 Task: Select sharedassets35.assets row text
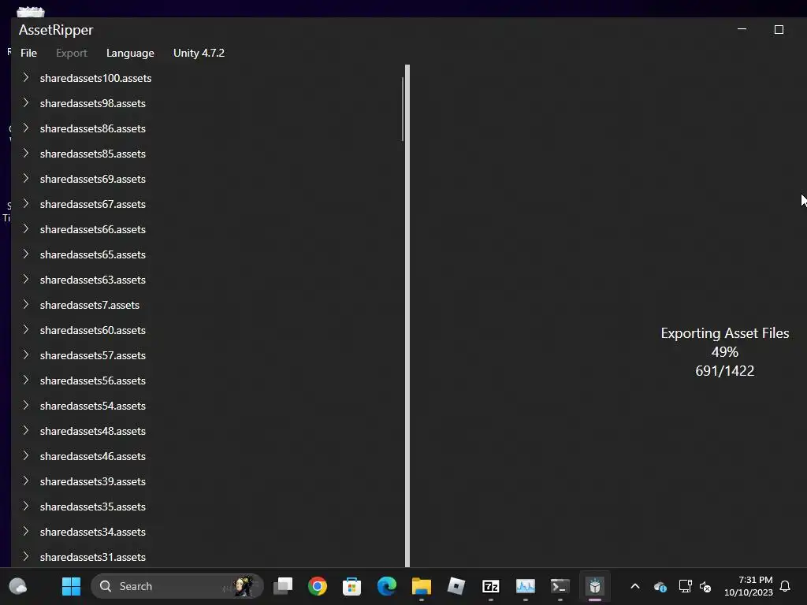point(93,507)
